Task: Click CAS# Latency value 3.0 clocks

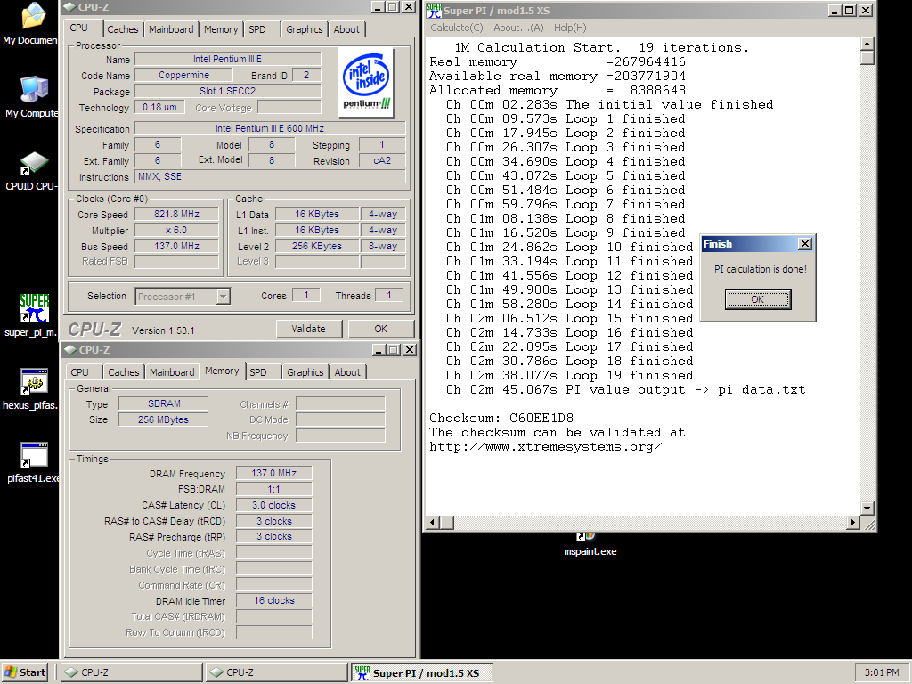Action: click(x=274, y=506)
